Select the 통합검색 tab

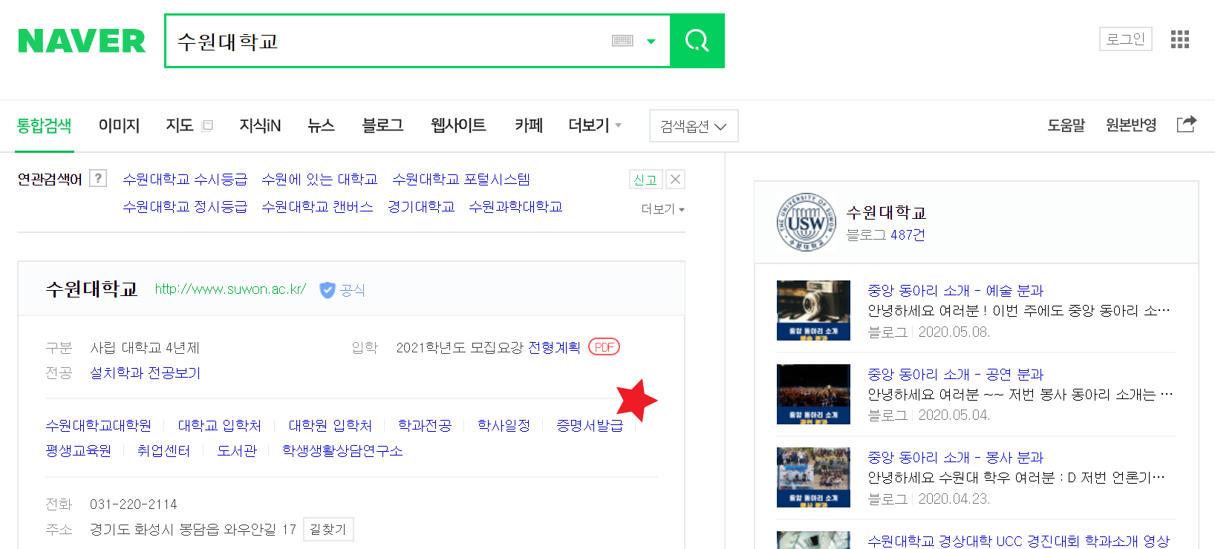(x=44, y=125)
